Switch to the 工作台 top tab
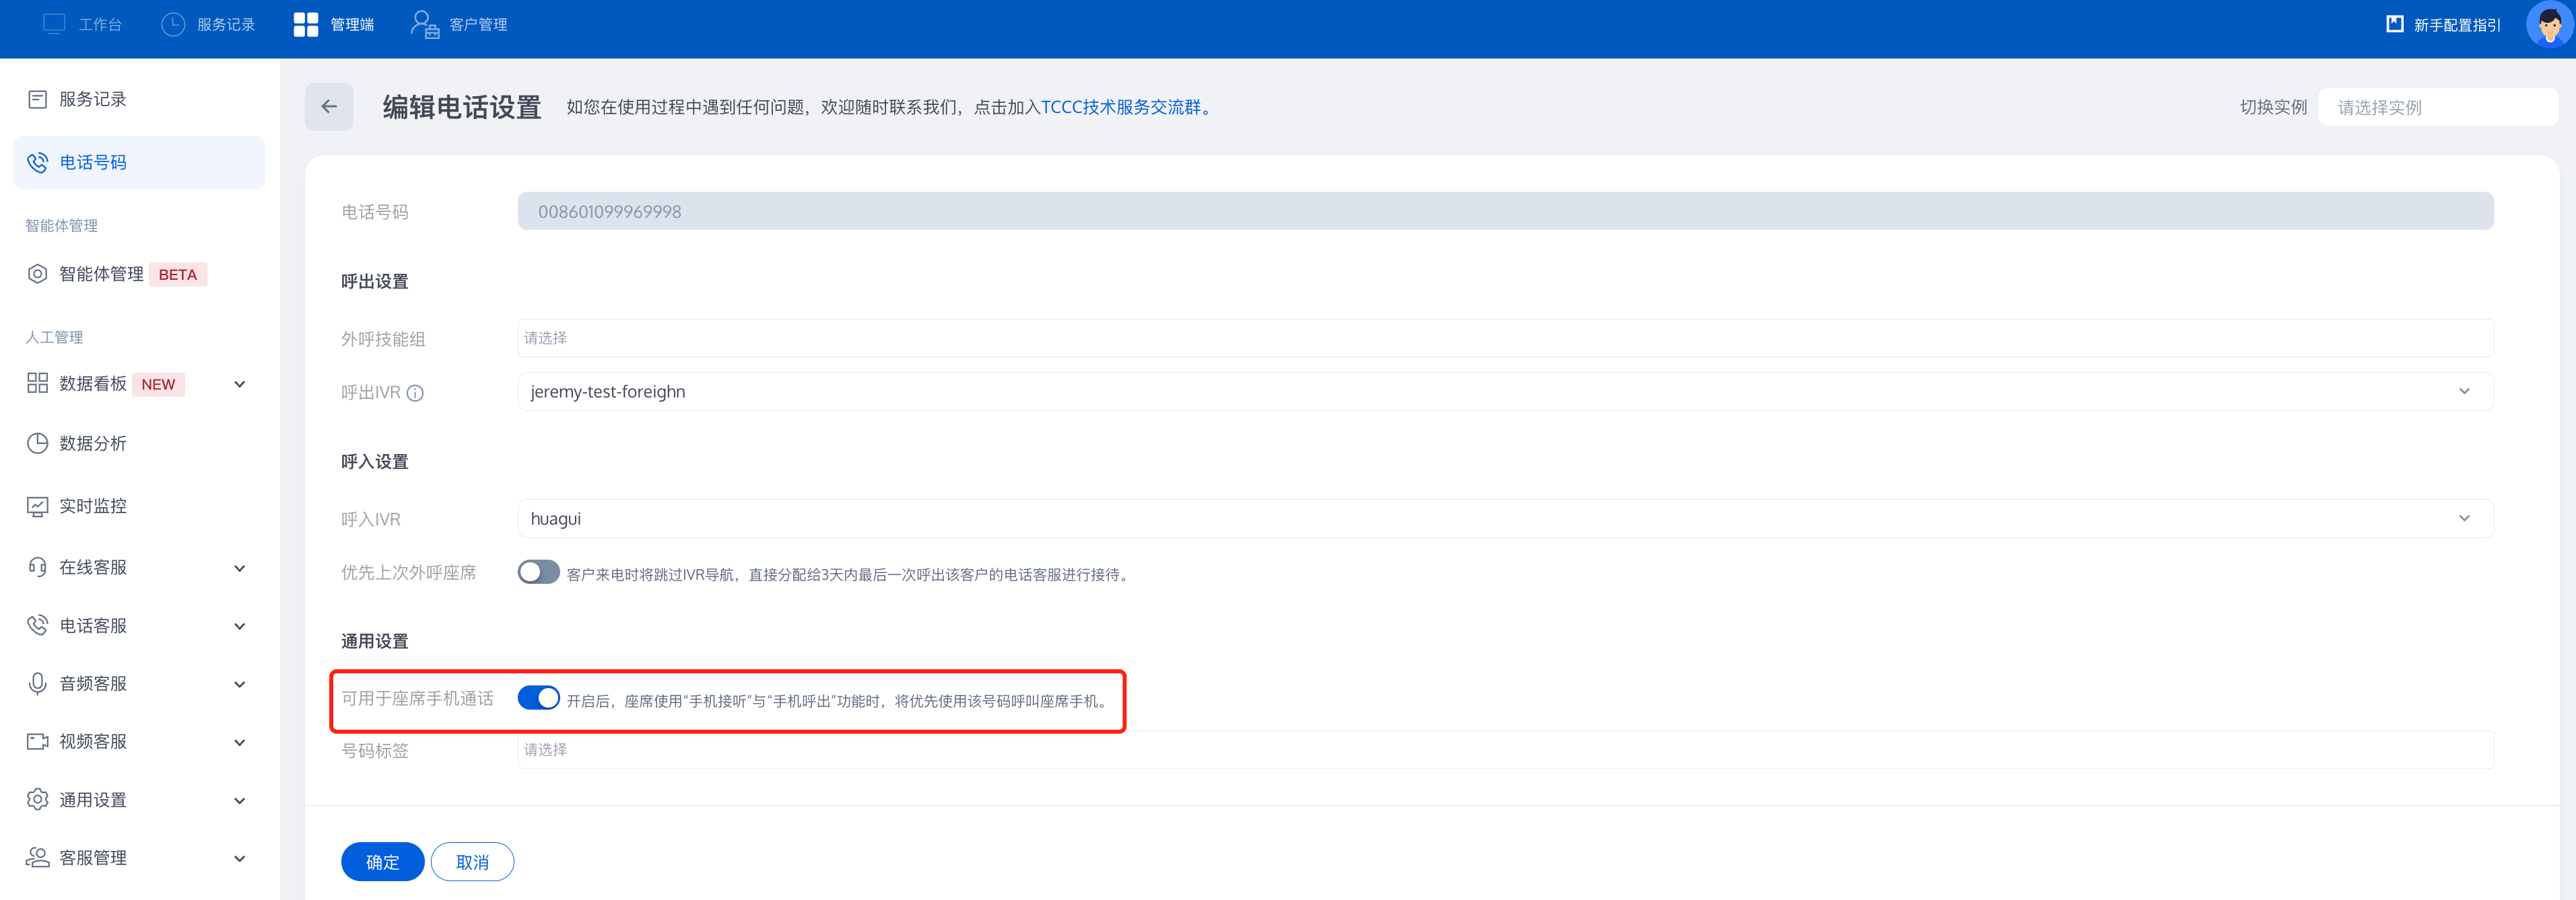This screenshot has height=900, width=2576. [x=82, y=24]
